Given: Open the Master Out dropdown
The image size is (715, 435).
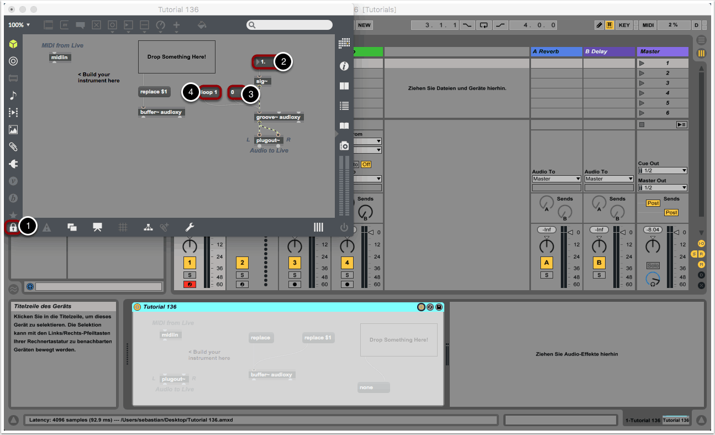Looking at the screenshot, I should coord(662,188).
